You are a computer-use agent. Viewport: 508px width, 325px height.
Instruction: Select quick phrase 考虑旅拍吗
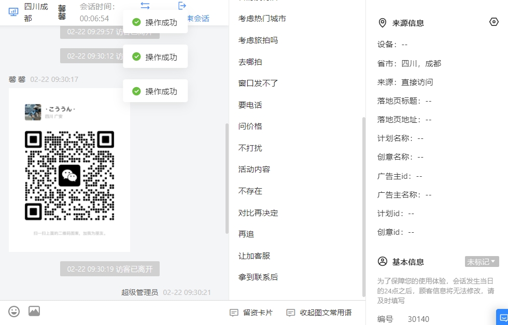tap(258, 40)
